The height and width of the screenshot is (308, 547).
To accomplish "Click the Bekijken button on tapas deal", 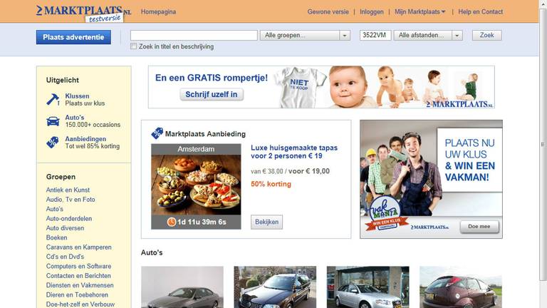I will (266, 222).
